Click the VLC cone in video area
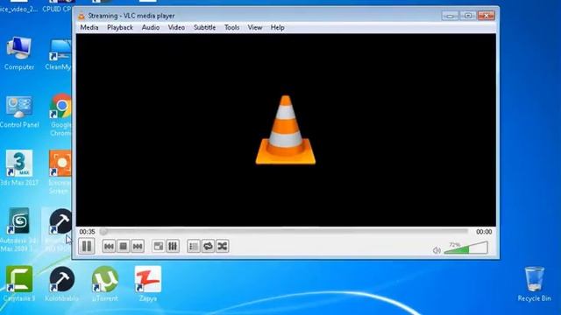Screen dimensions: 561x315 click(x=286, y=130)
